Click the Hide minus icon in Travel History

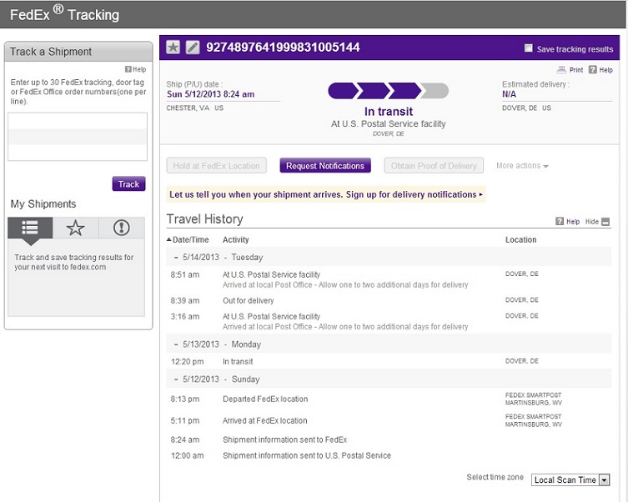(x=605, y=222)
